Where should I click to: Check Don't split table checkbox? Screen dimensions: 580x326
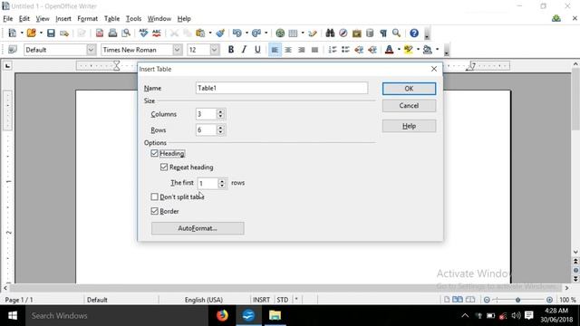pyautogui.click(x=155, y=197)
